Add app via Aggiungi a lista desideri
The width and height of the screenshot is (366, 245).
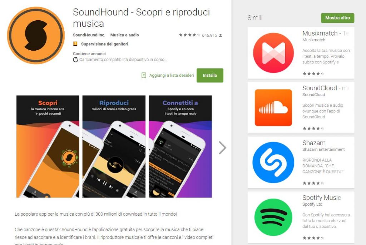[172, 75]
